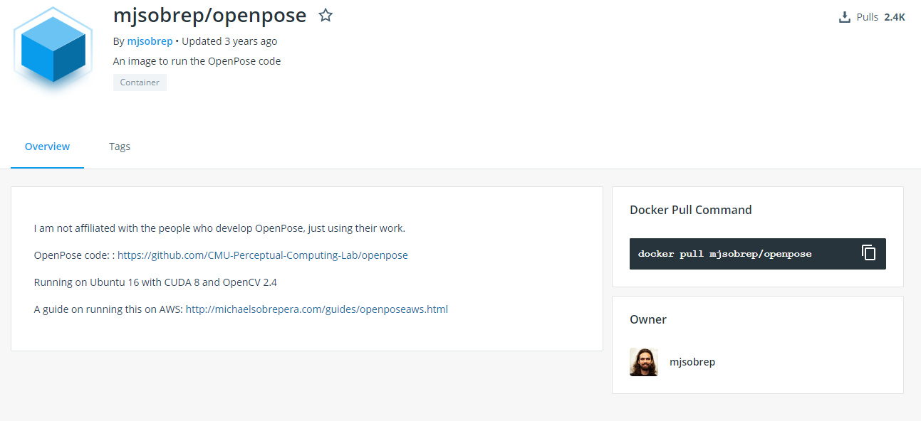Click the Pulls download icon
921x421 pixels.
pos(844,16)
